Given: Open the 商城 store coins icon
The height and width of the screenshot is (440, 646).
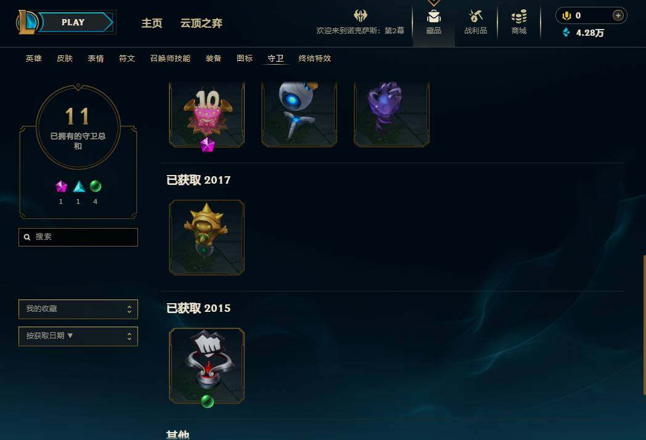Looking at the screenshot, I should tap(518, 17).
